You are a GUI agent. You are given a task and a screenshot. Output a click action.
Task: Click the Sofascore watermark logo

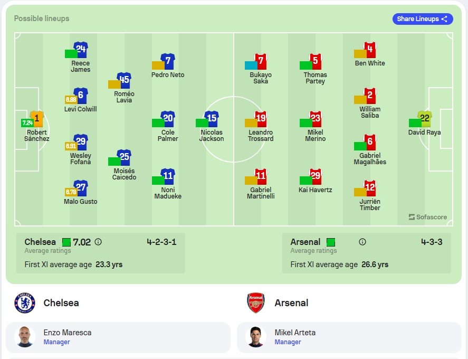[428, 217]
